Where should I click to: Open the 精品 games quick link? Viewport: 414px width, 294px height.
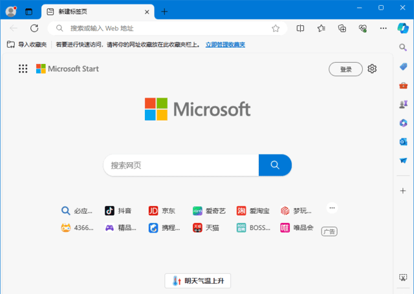[121, 228]
